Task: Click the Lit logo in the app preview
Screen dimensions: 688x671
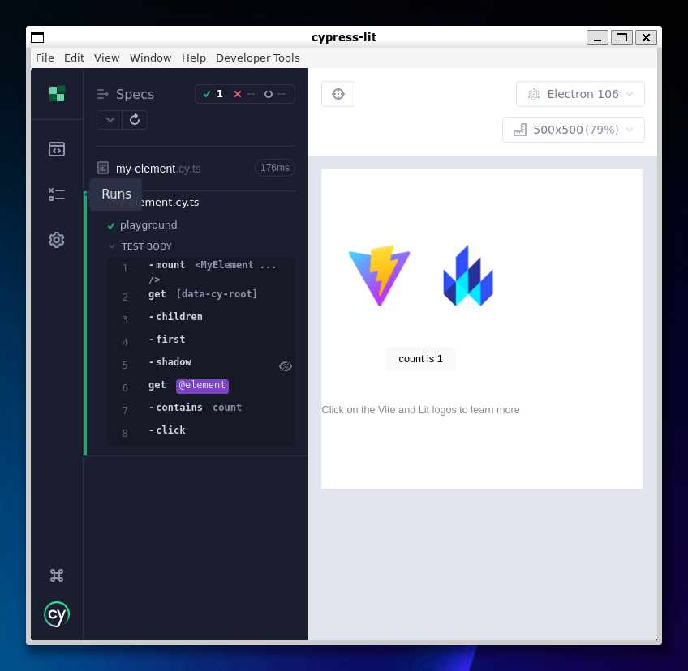Action: [468, 276]
